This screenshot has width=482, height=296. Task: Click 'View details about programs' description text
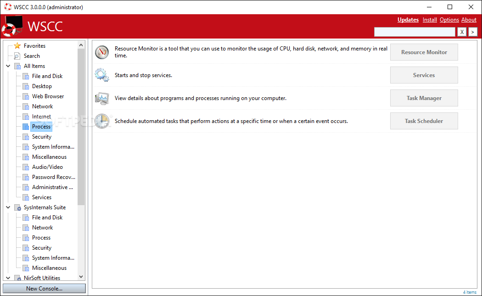201,98
